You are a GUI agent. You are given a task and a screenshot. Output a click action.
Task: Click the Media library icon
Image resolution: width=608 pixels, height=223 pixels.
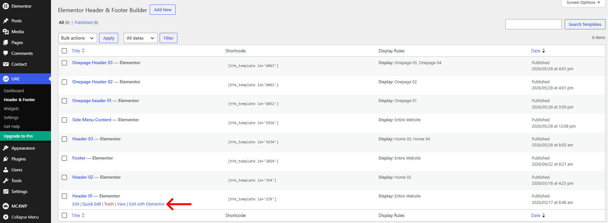[6, 32]
